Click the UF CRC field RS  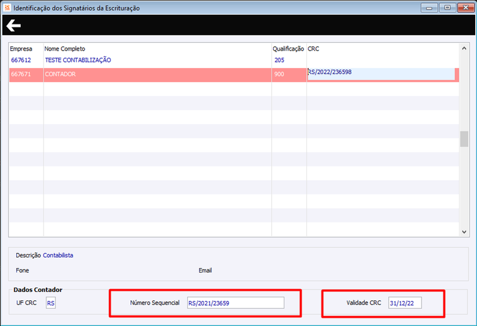[x=51, y=303]
